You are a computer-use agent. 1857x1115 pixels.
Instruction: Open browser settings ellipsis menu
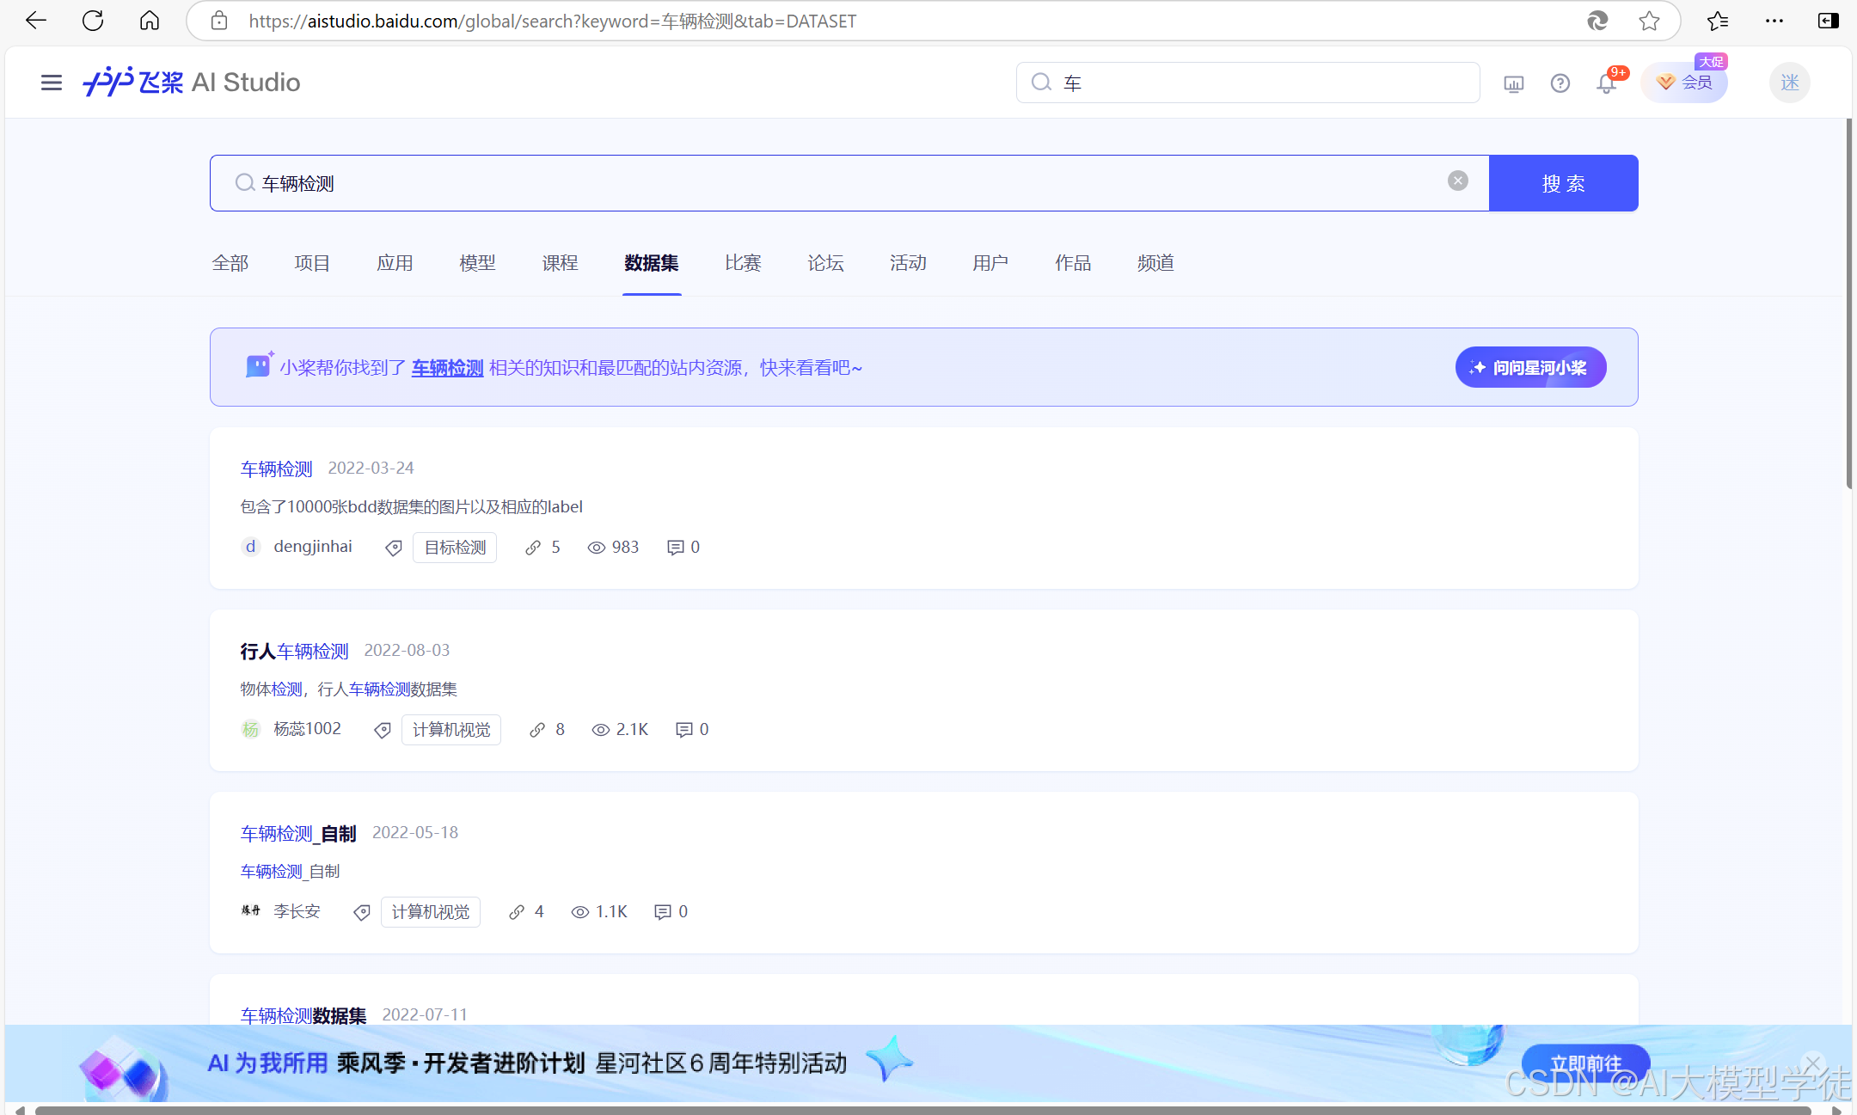(x=1774, y=21)
